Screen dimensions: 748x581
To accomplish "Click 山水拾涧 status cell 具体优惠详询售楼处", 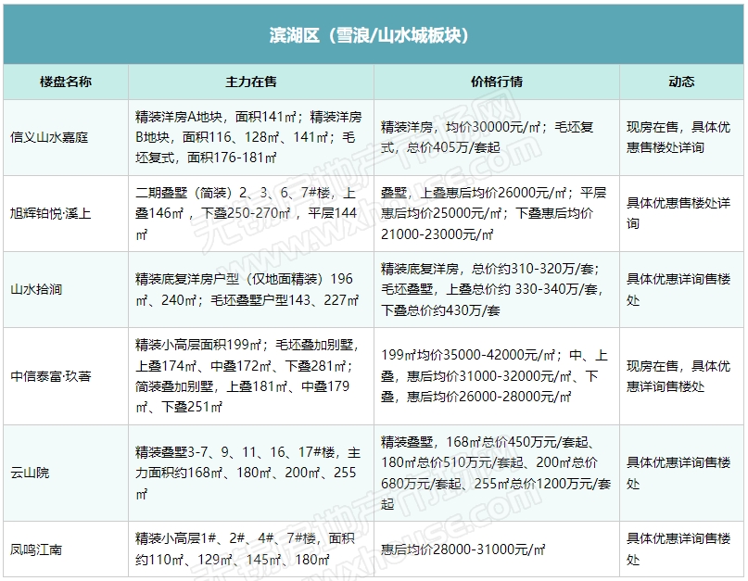I will (681, 289).
